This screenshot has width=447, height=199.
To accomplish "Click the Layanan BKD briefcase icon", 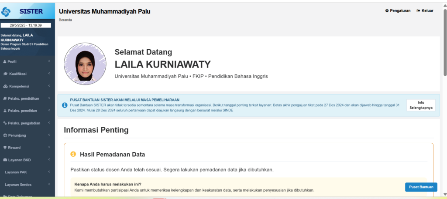I will 5,160.
